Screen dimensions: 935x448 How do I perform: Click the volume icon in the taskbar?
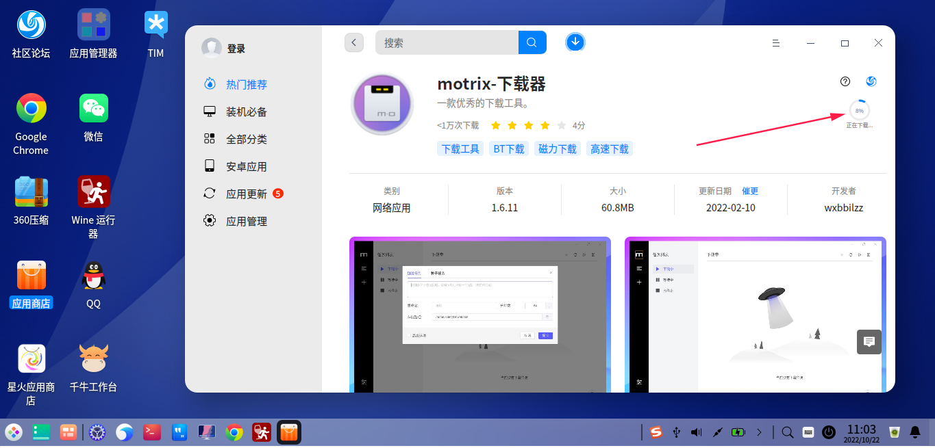tap(696, 432)
